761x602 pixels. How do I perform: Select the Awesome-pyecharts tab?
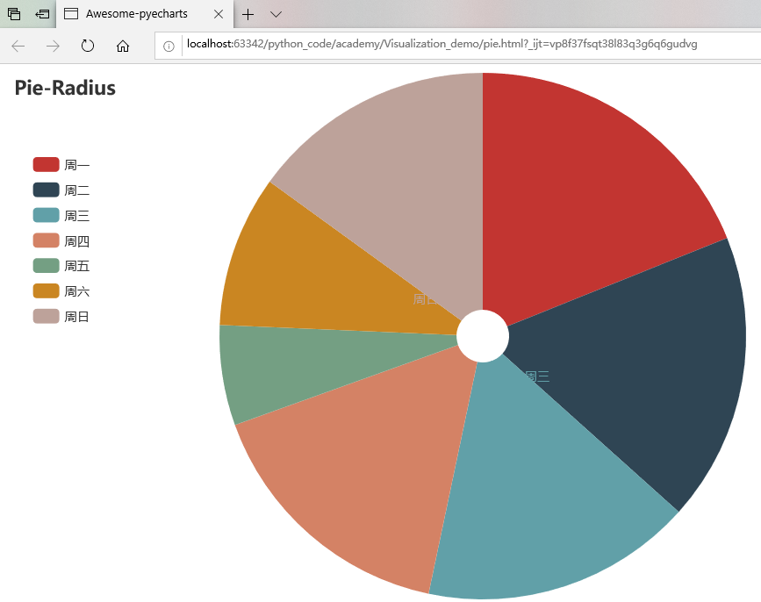pyautogui.click(x=145, y=14)
